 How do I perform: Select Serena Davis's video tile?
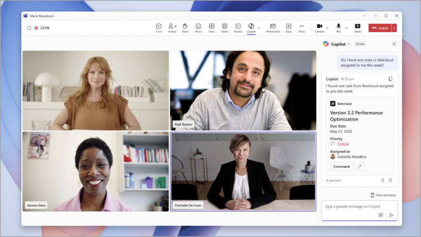click(x=95, y=172)
